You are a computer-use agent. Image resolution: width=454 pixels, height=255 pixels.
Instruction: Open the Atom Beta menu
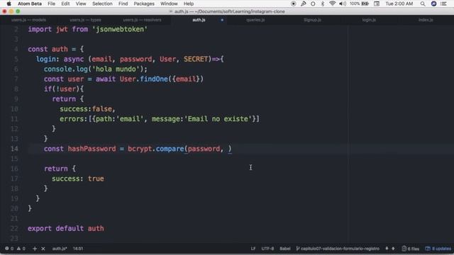[x=30, y=4]
